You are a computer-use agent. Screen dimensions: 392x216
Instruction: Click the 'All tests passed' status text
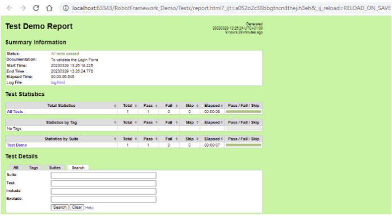(65, 54)
